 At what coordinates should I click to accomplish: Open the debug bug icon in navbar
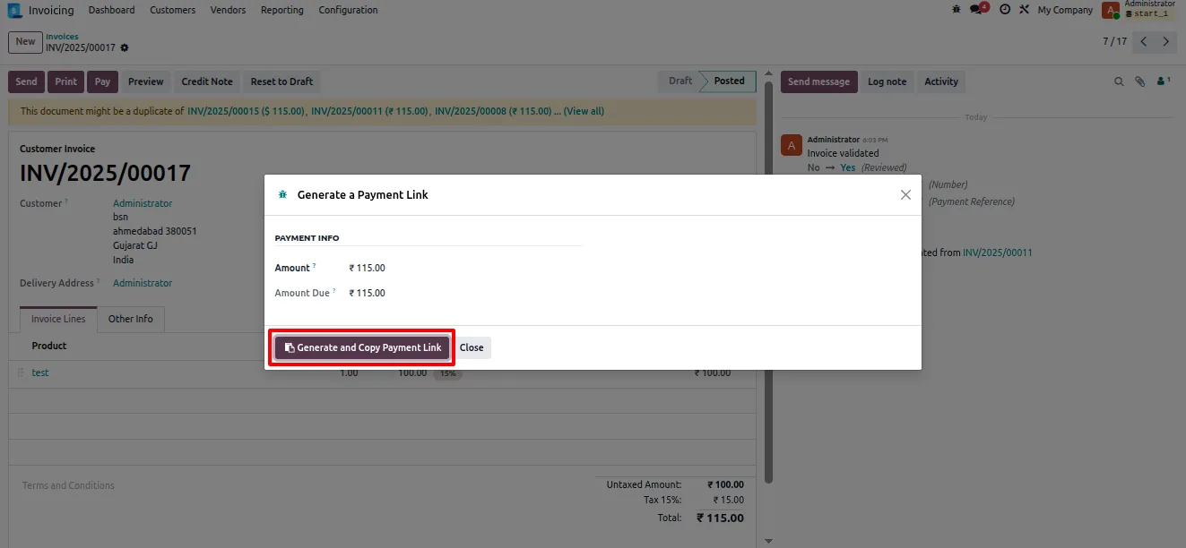957,9
